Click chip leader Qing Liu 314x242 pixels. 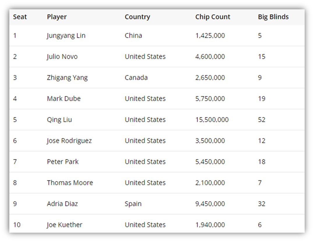pyautogui.click(x=59, y=120)
